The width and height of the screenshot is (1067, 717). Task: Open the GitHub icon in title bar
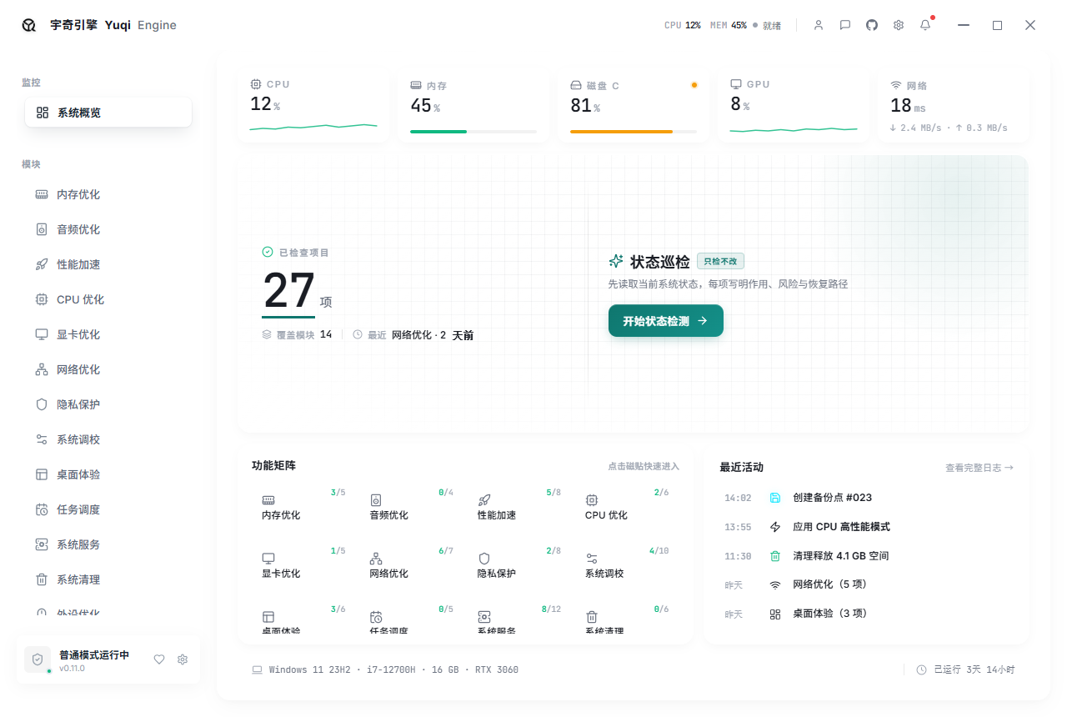click(x=872, y=25)
